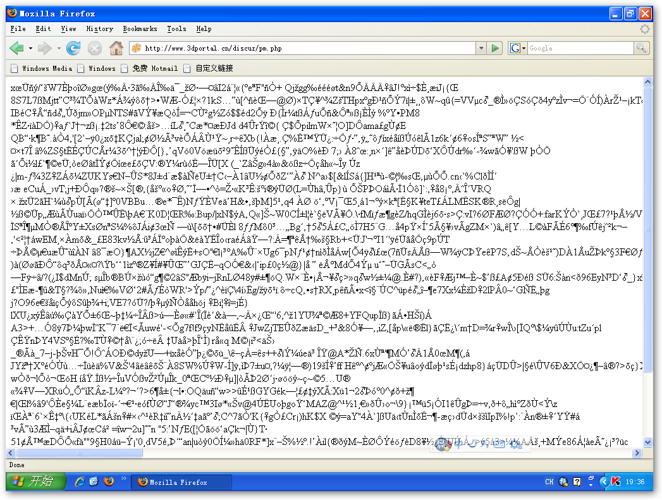Click the CH language indicator
The height and width of the screenshot is (500, 662).
[549, 482]
